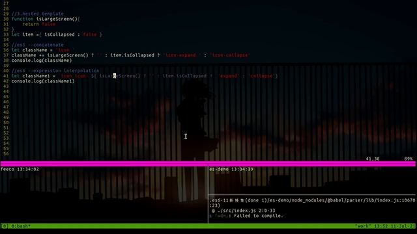The image size is (417, 234).
Task: Click the magenta vim status line bar
Action: tap(208, 164)
